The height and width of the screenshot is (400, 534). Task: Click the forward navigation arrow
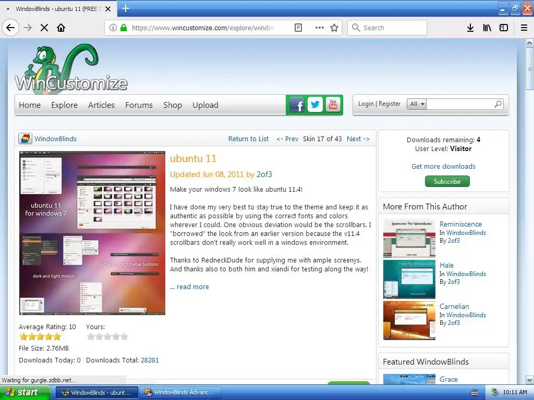click(x=28, y=28)
